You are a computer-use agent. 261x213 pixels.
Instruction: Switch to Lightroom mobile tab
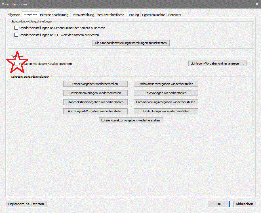coord(153,15)
